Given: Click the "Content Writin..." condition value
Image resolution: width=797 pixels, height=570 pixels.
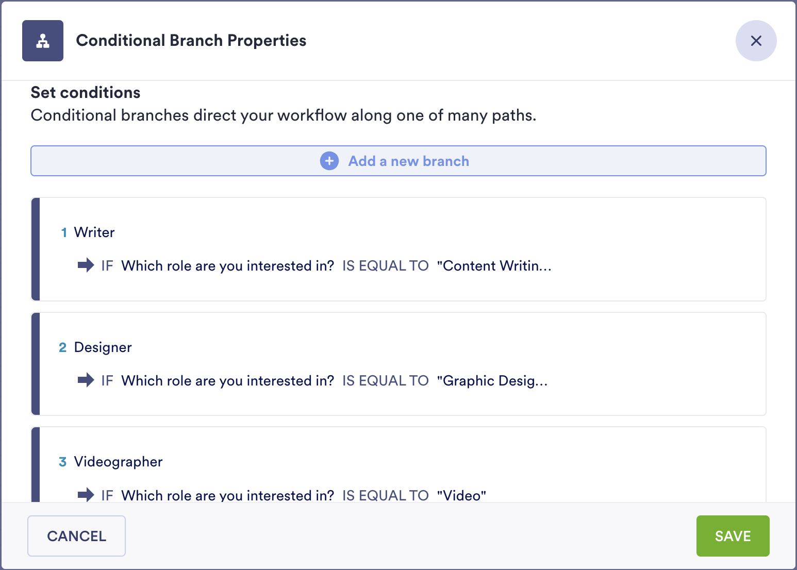Looking at the screenshot, I should pos(494,266).
